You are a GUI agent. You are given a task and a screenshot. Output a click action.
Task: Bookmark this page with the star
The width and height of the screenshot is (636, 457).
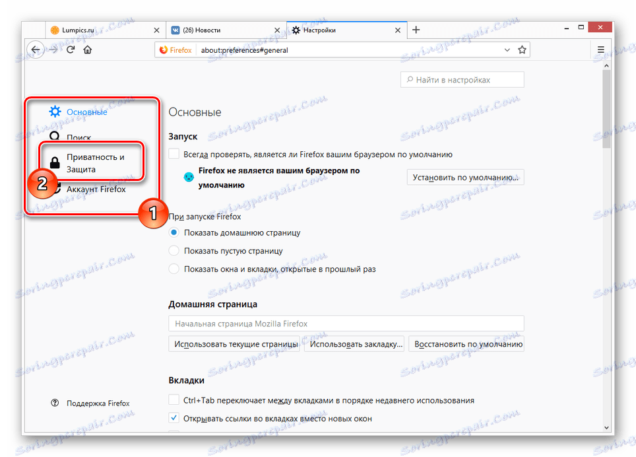522,50
